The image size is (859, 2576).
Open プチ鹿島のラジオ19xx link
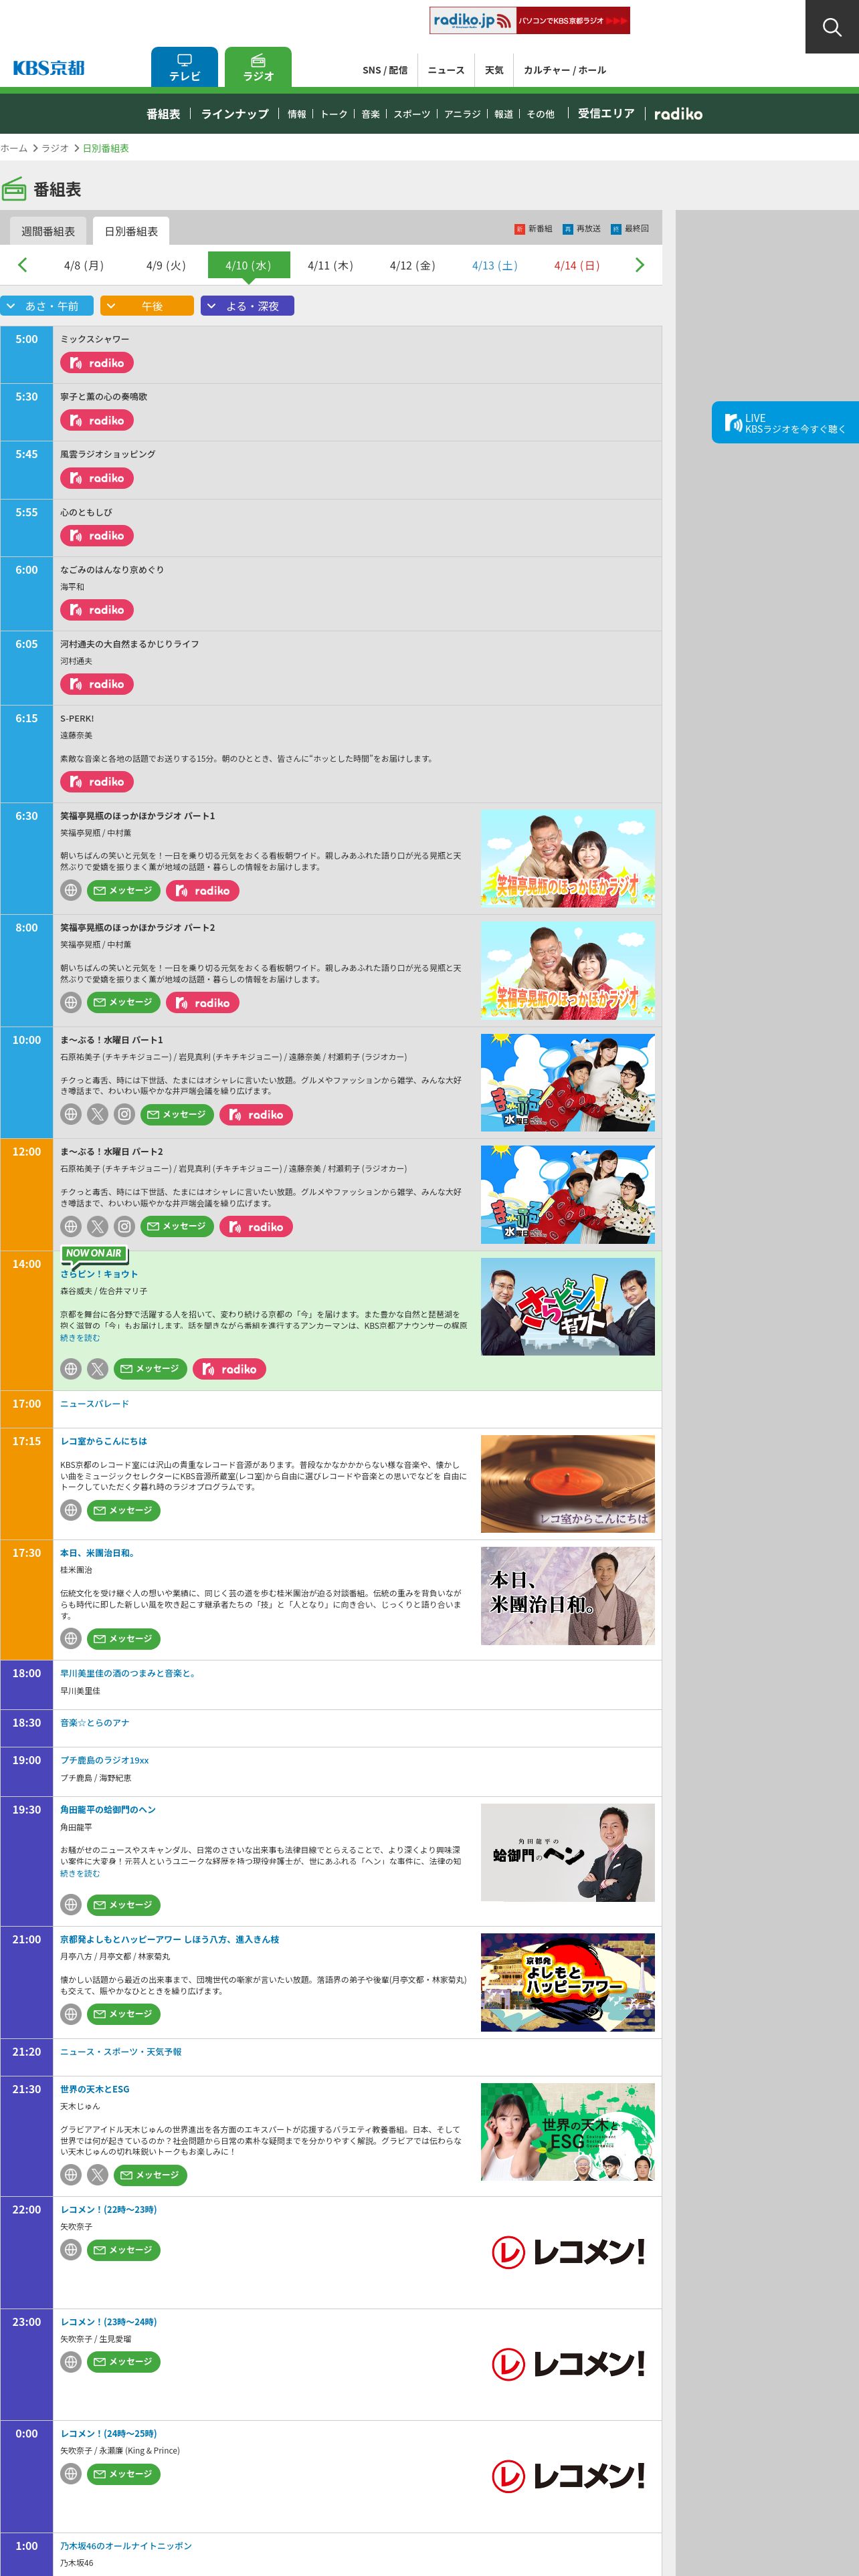[x=104, y=1760]
